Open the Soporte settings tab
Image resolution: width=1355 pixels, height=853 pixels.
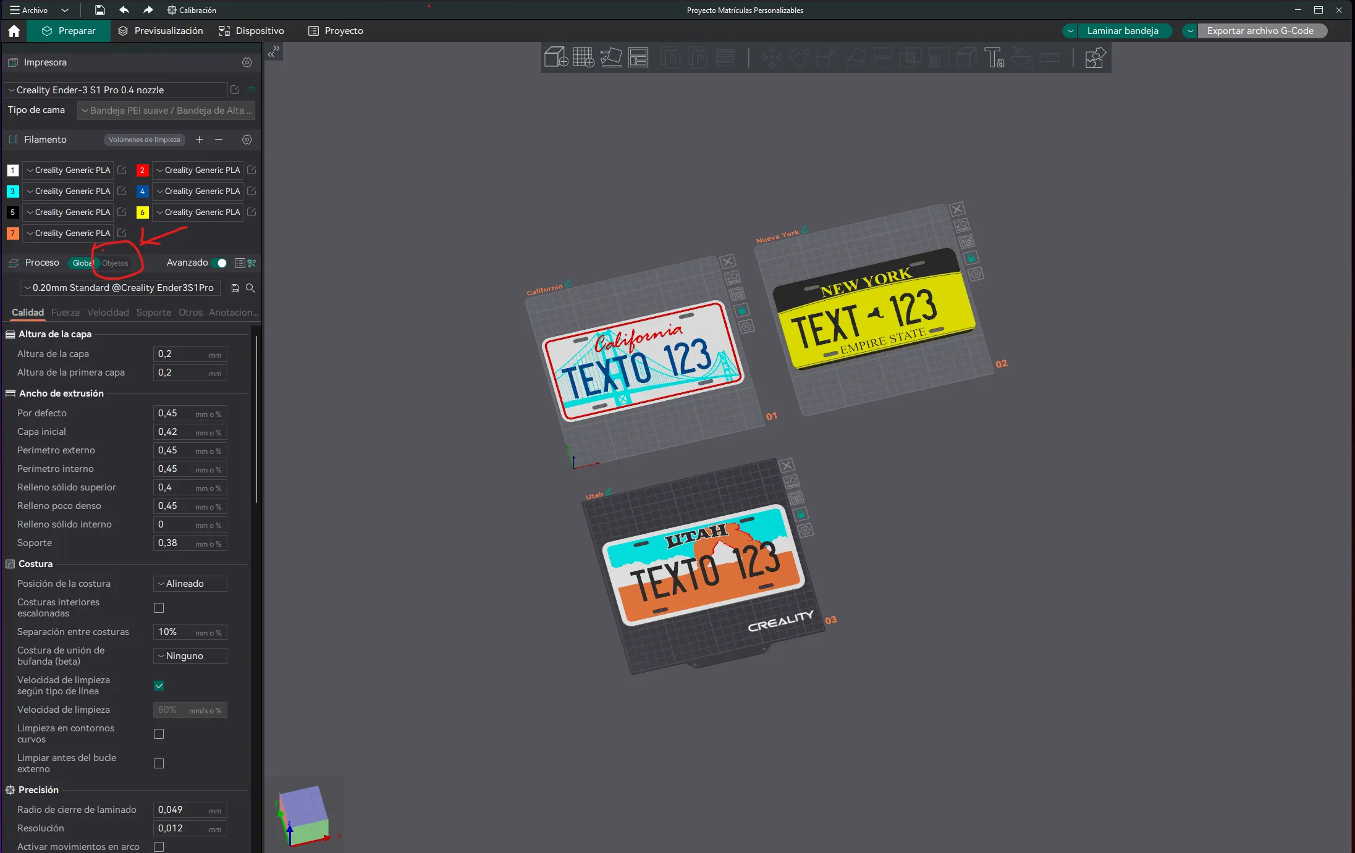coord(154,313)
